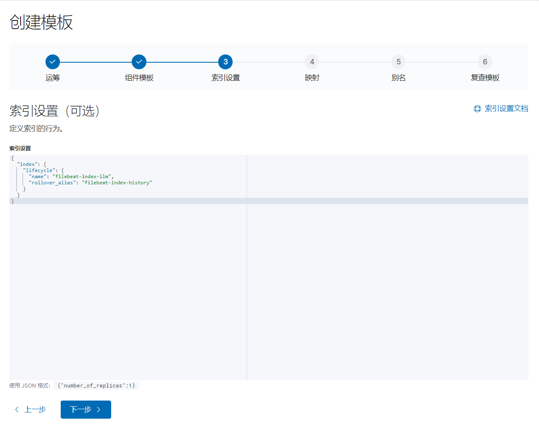The image size is (539, 428).
Task: Go to step 4 映射 circle
Action: [x=312, y=62]
